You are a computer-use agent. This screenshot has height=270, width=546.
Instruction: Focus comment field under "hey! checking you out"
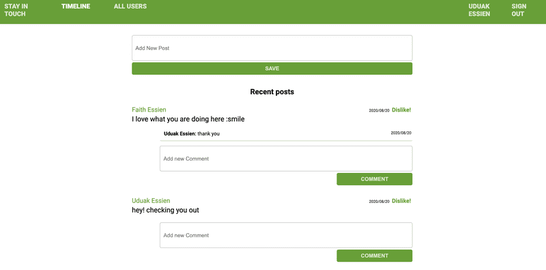click(286, 235)
